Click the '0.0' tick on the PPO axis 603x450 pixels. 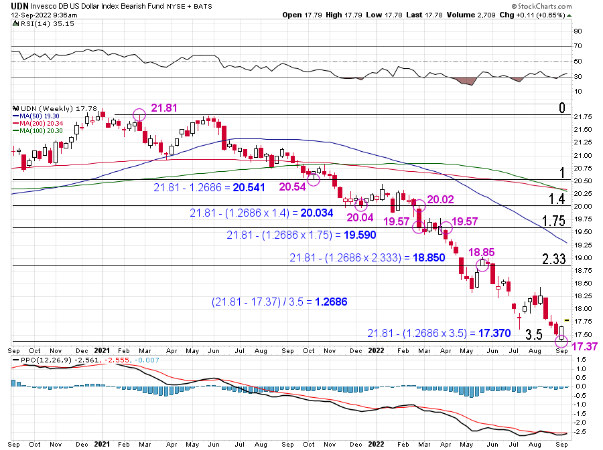pyautogui.click(x=581, y=386)
